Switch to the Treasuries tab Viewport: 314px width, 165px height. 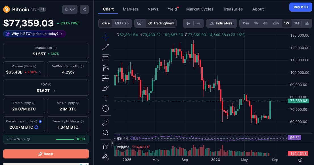(x=233, y=9)
